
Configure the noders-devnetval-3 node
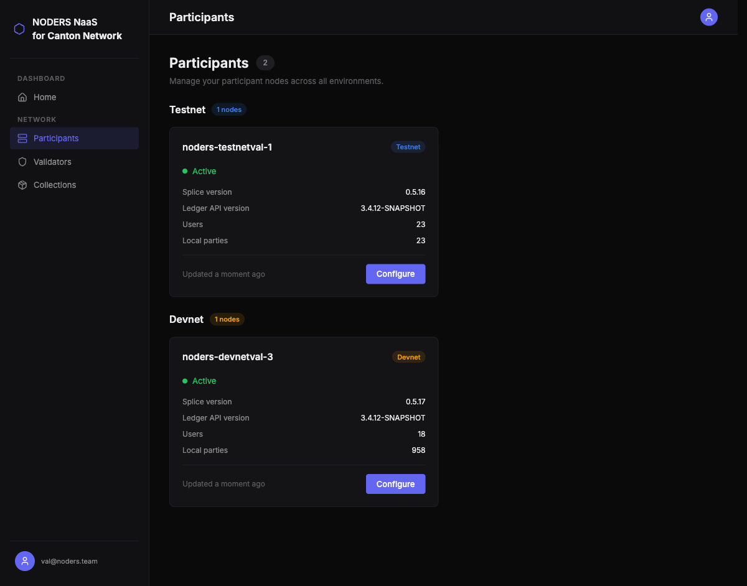[395, 484]
